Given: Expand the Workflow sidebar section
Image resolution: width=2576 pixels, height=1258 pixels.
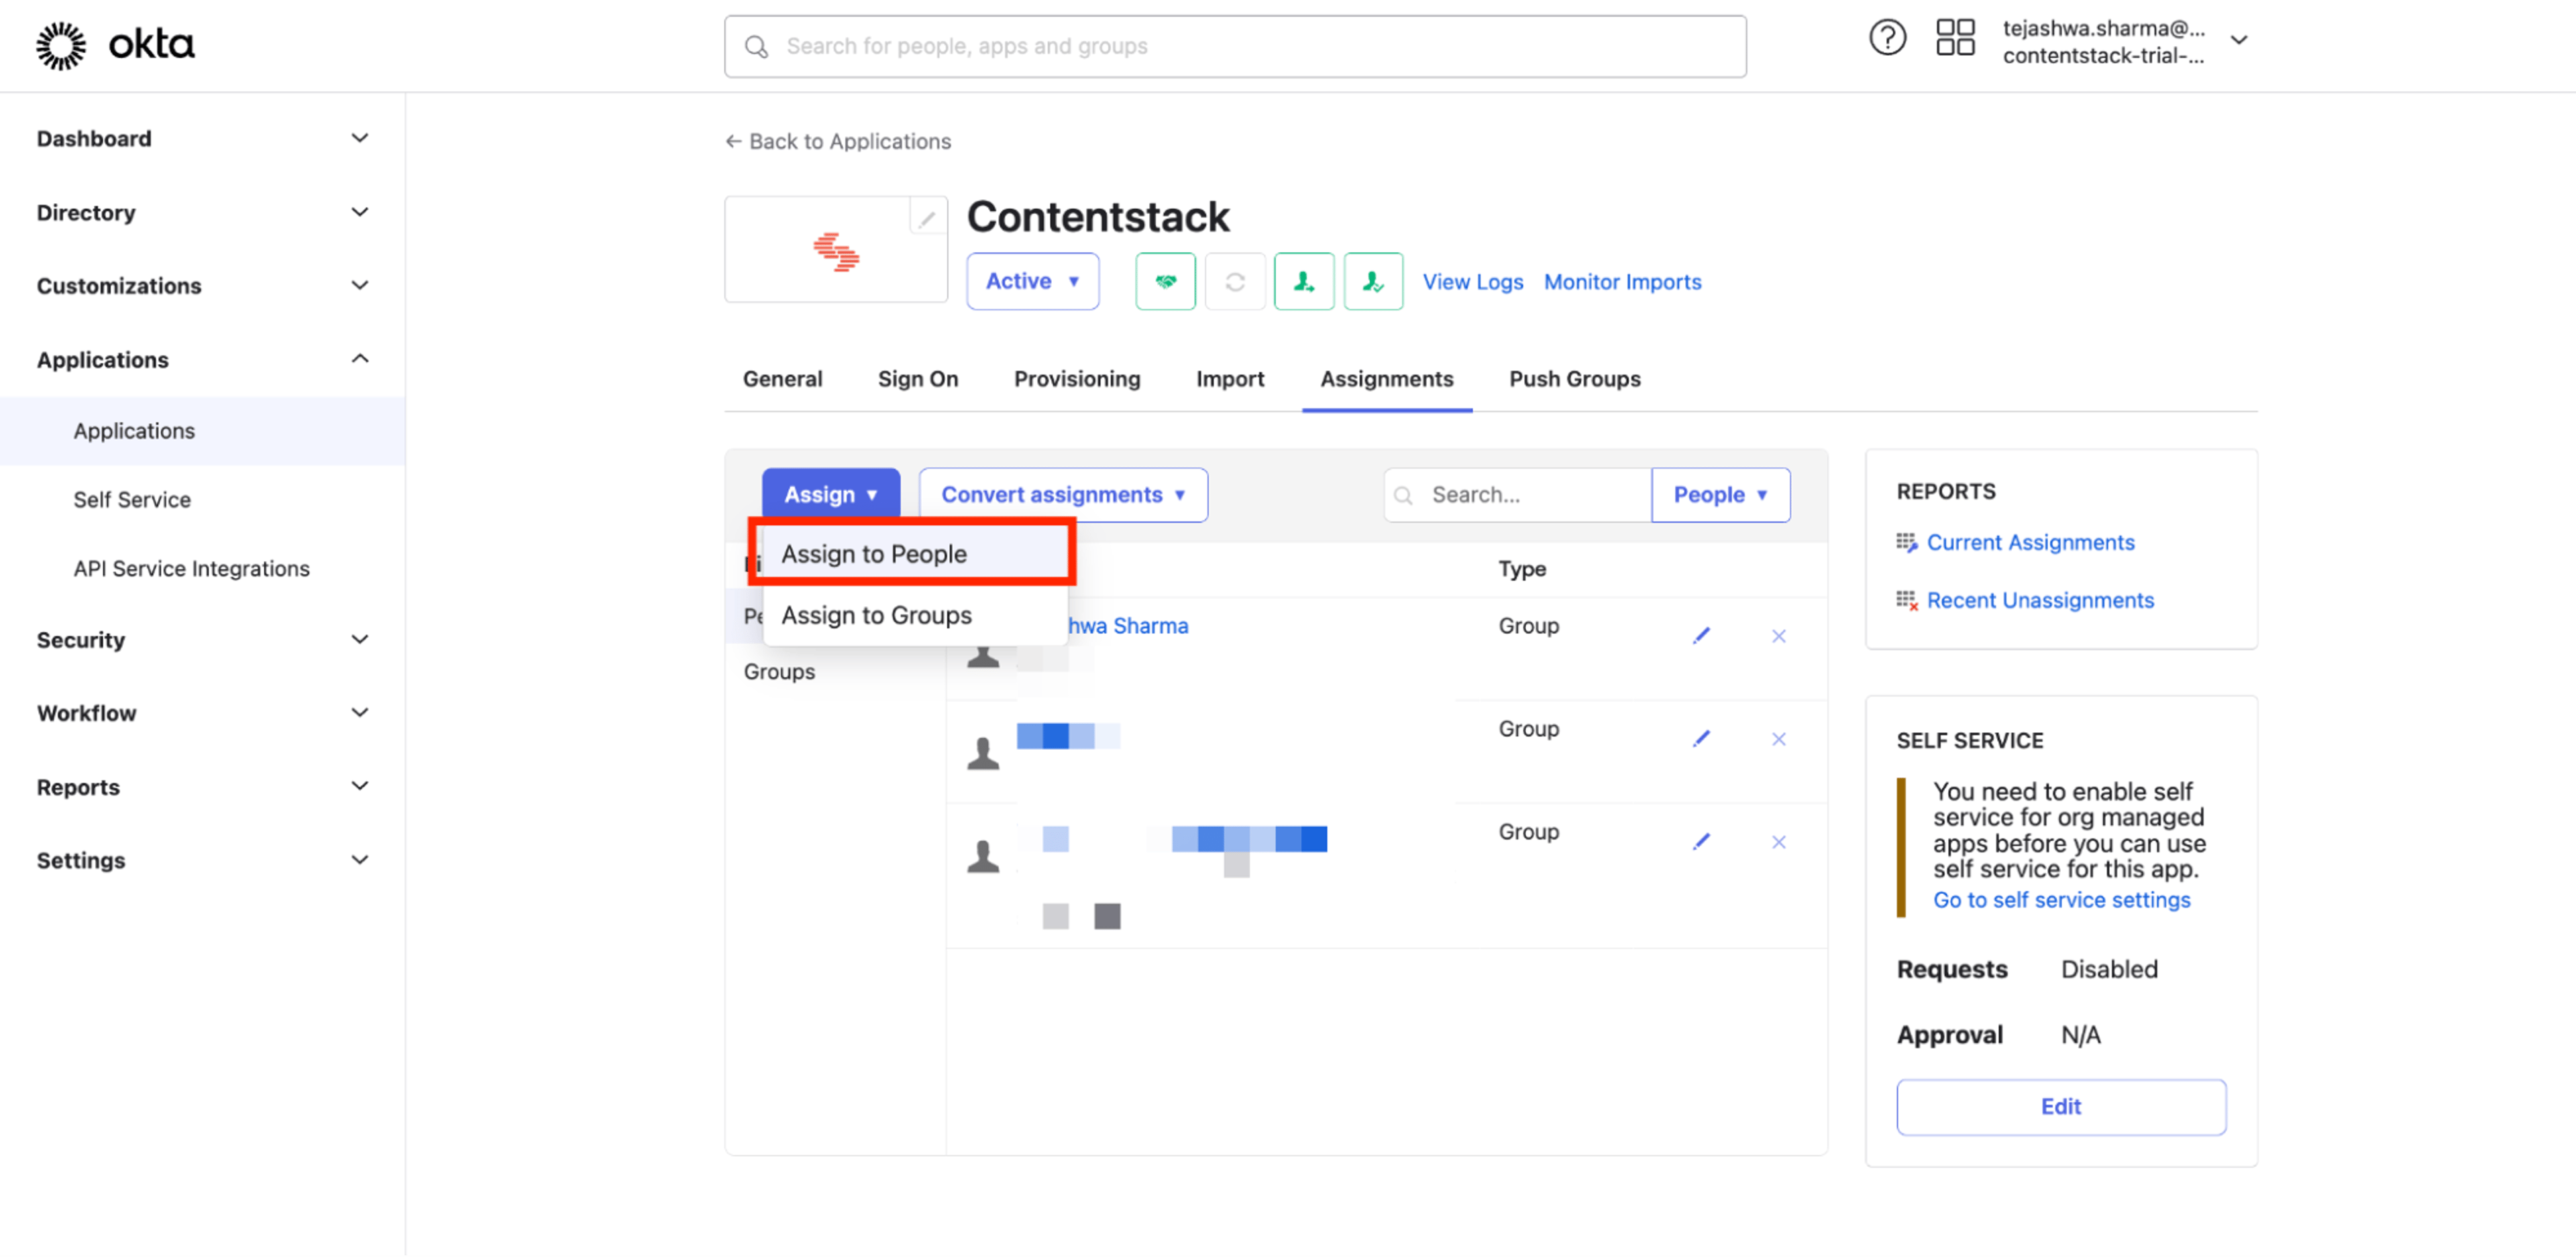Looking at the screenshot, I should (x=360, y=713).
